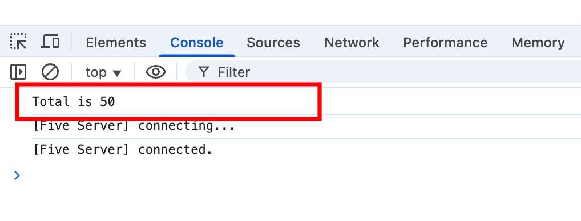The image size is (581, 221).
Task: Focus the Filter input field
Action: pos(384,72)
